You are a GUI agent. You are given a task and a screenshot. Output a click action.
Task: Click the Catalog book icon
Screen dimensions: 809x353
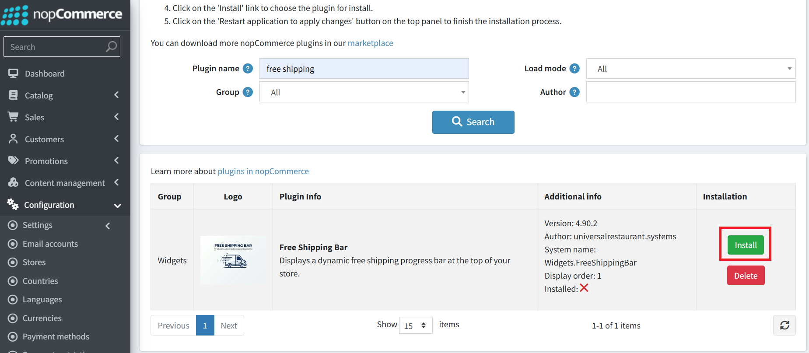click(x=13, y=95)
